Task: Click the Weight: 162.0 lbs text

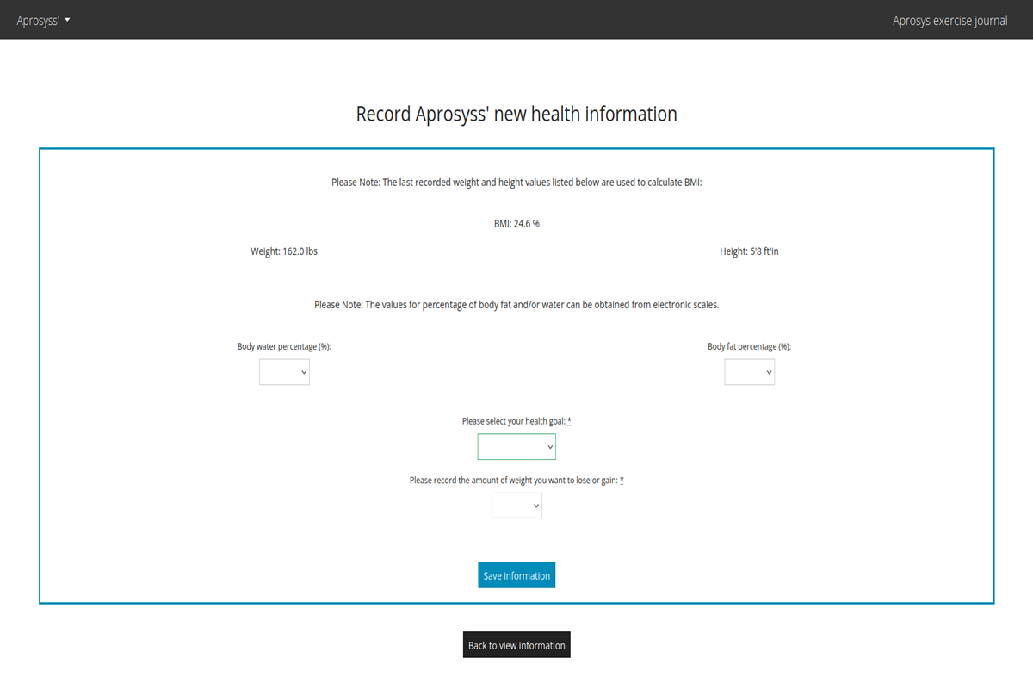Action: click(284, 251)
